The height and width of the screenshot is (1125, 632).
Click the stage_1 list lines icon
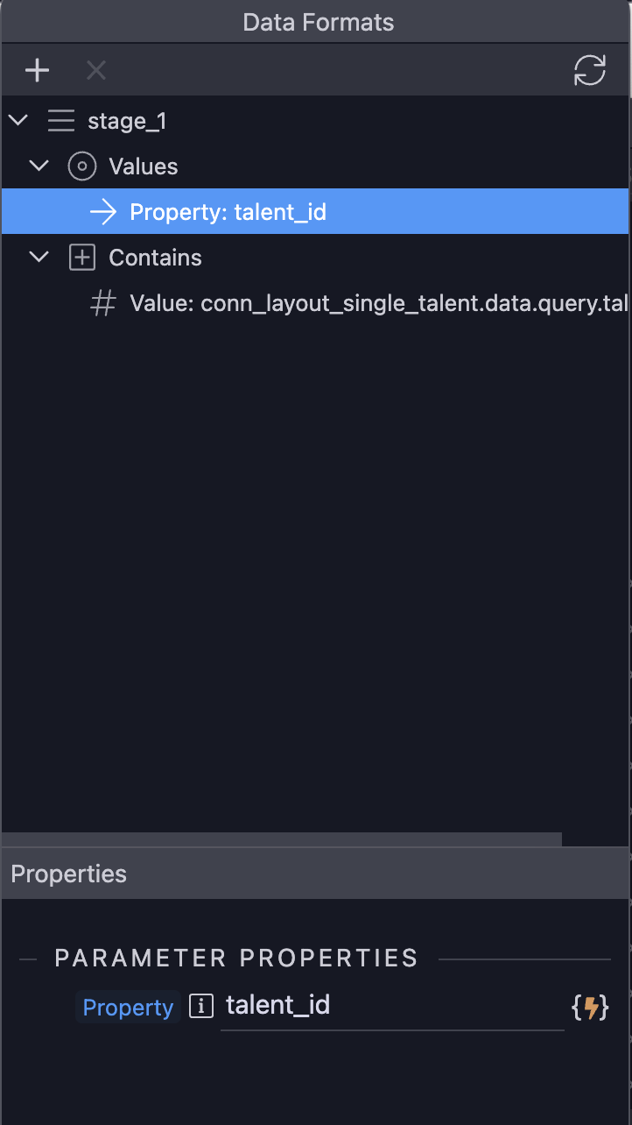(x=60, y=120)
